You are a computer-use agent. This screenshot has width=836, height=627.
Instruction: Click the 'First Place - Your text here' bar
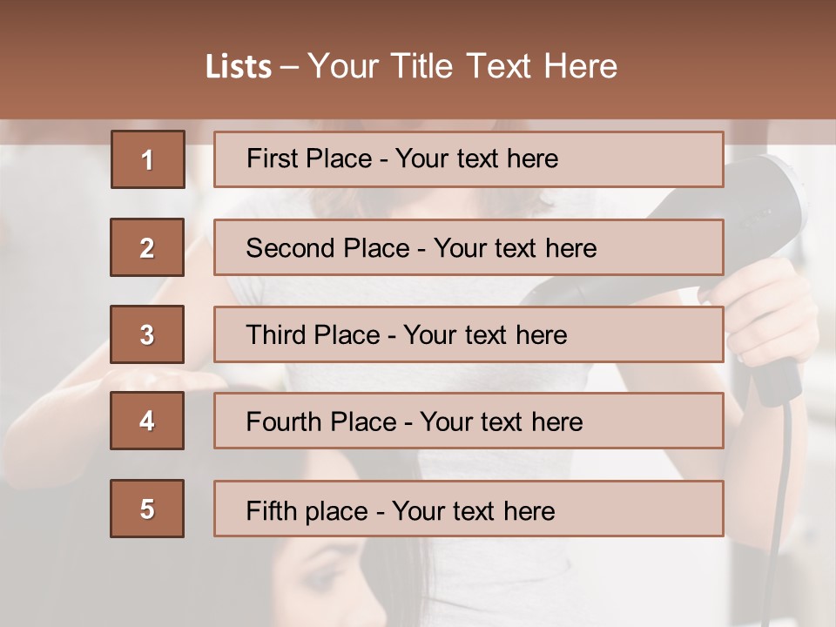tap(469, 159)
